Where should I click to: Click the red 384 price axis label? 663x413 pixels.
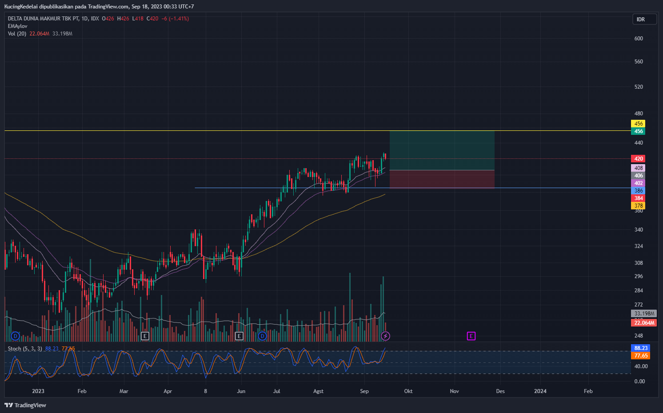[638, 198]
